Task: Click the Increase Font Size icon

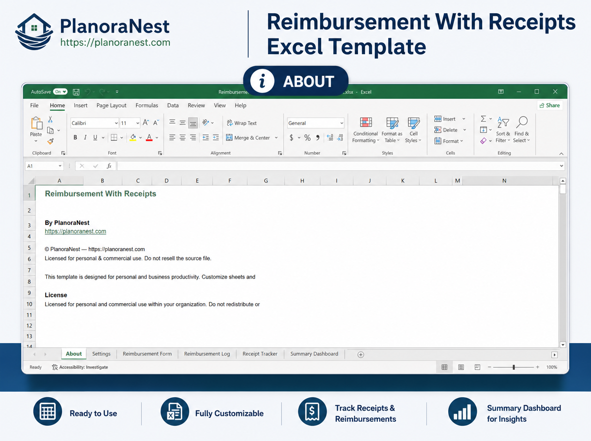Action: [x=146, y=123]
